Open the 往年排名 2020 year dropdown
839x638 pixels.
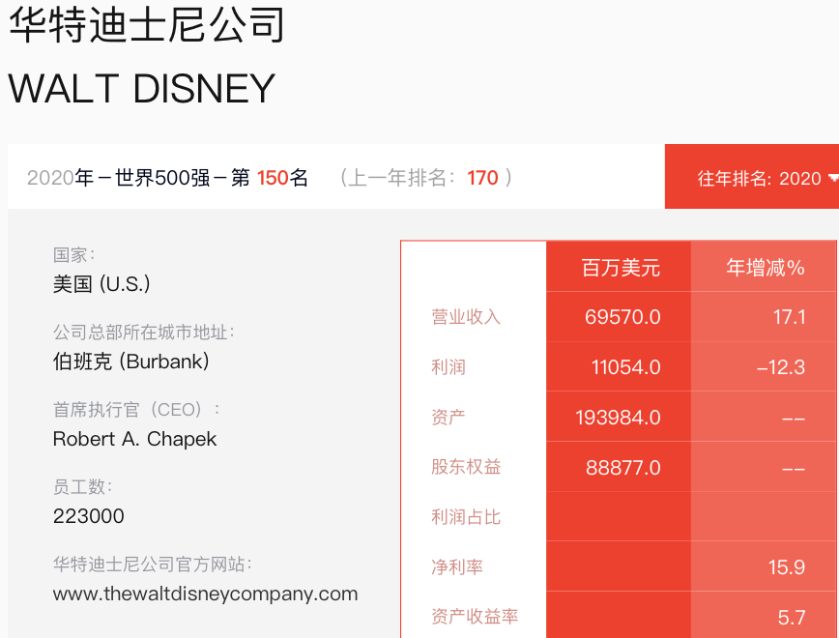point(752,177)
